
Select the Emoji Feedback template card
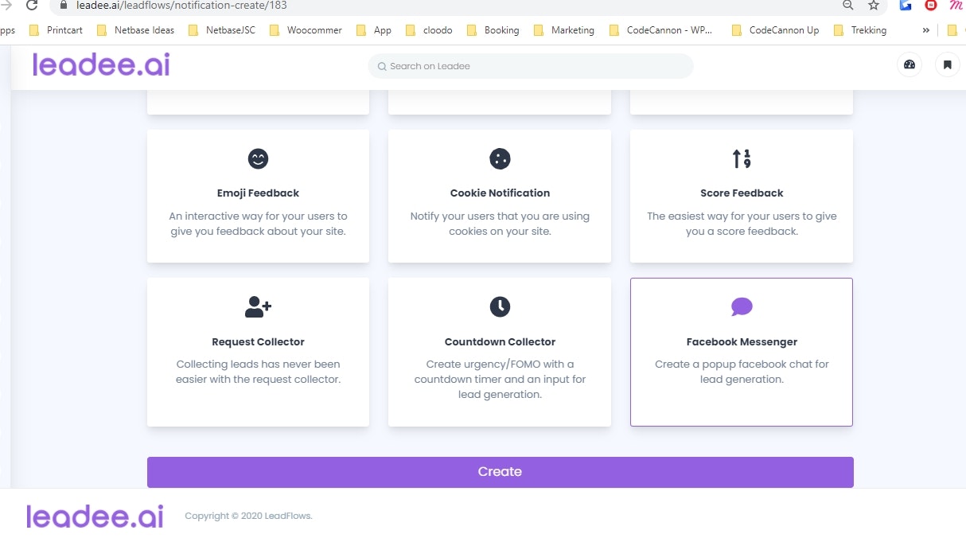pyautogui.click(x=258, y=196)
